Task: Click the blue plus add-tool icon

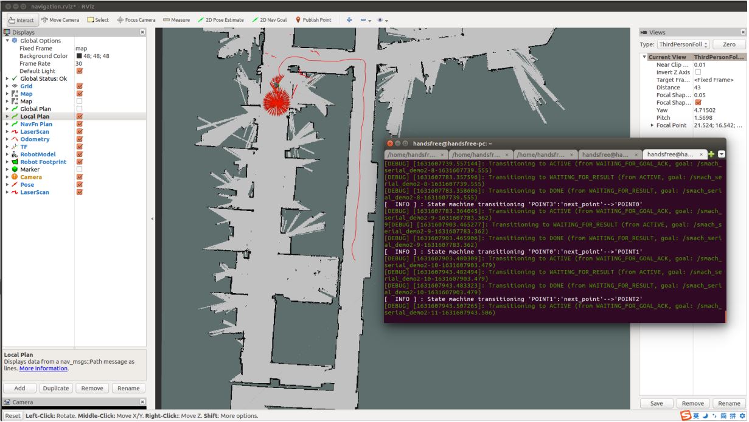Action: (x=349, y=19)
